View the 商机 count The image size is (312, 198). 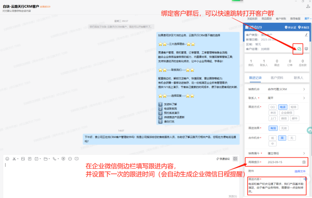[x=251, y=63]
